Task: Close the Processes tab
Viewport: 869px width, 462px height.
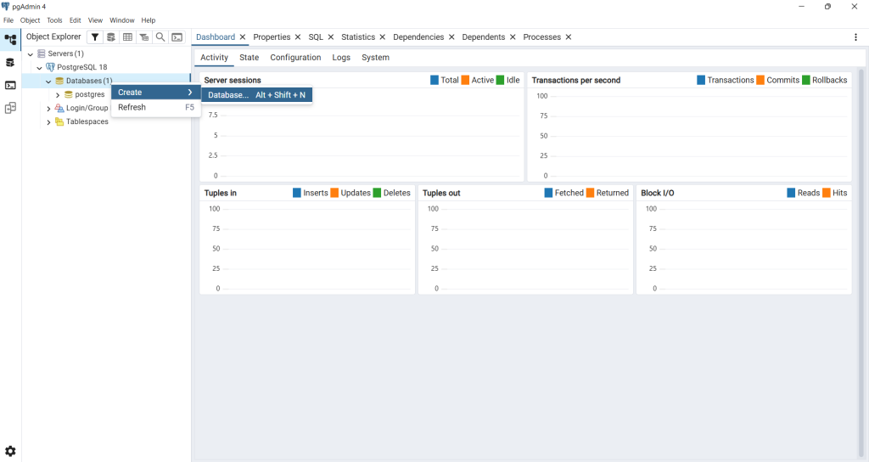Action: coord(568,37)
